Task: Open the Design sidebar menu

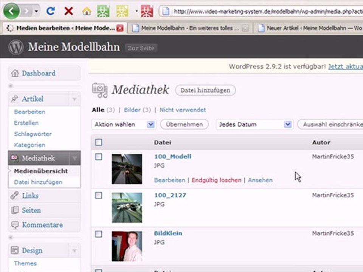Action: tap(32, 250)
